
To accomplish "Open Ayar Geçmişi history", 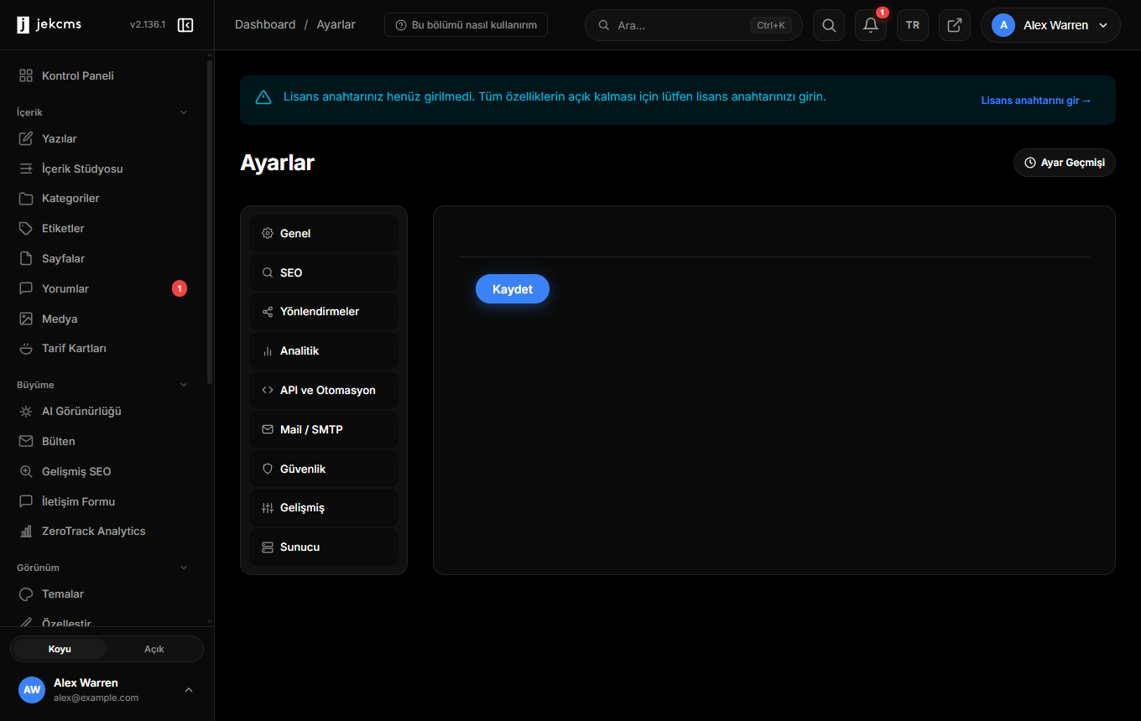I will tap(1065, 163).
